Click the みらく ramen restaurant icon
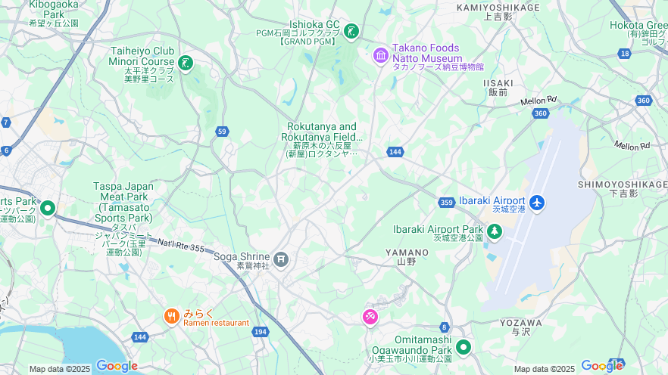This screenshot has width=668, height=375. pos(172,317)
